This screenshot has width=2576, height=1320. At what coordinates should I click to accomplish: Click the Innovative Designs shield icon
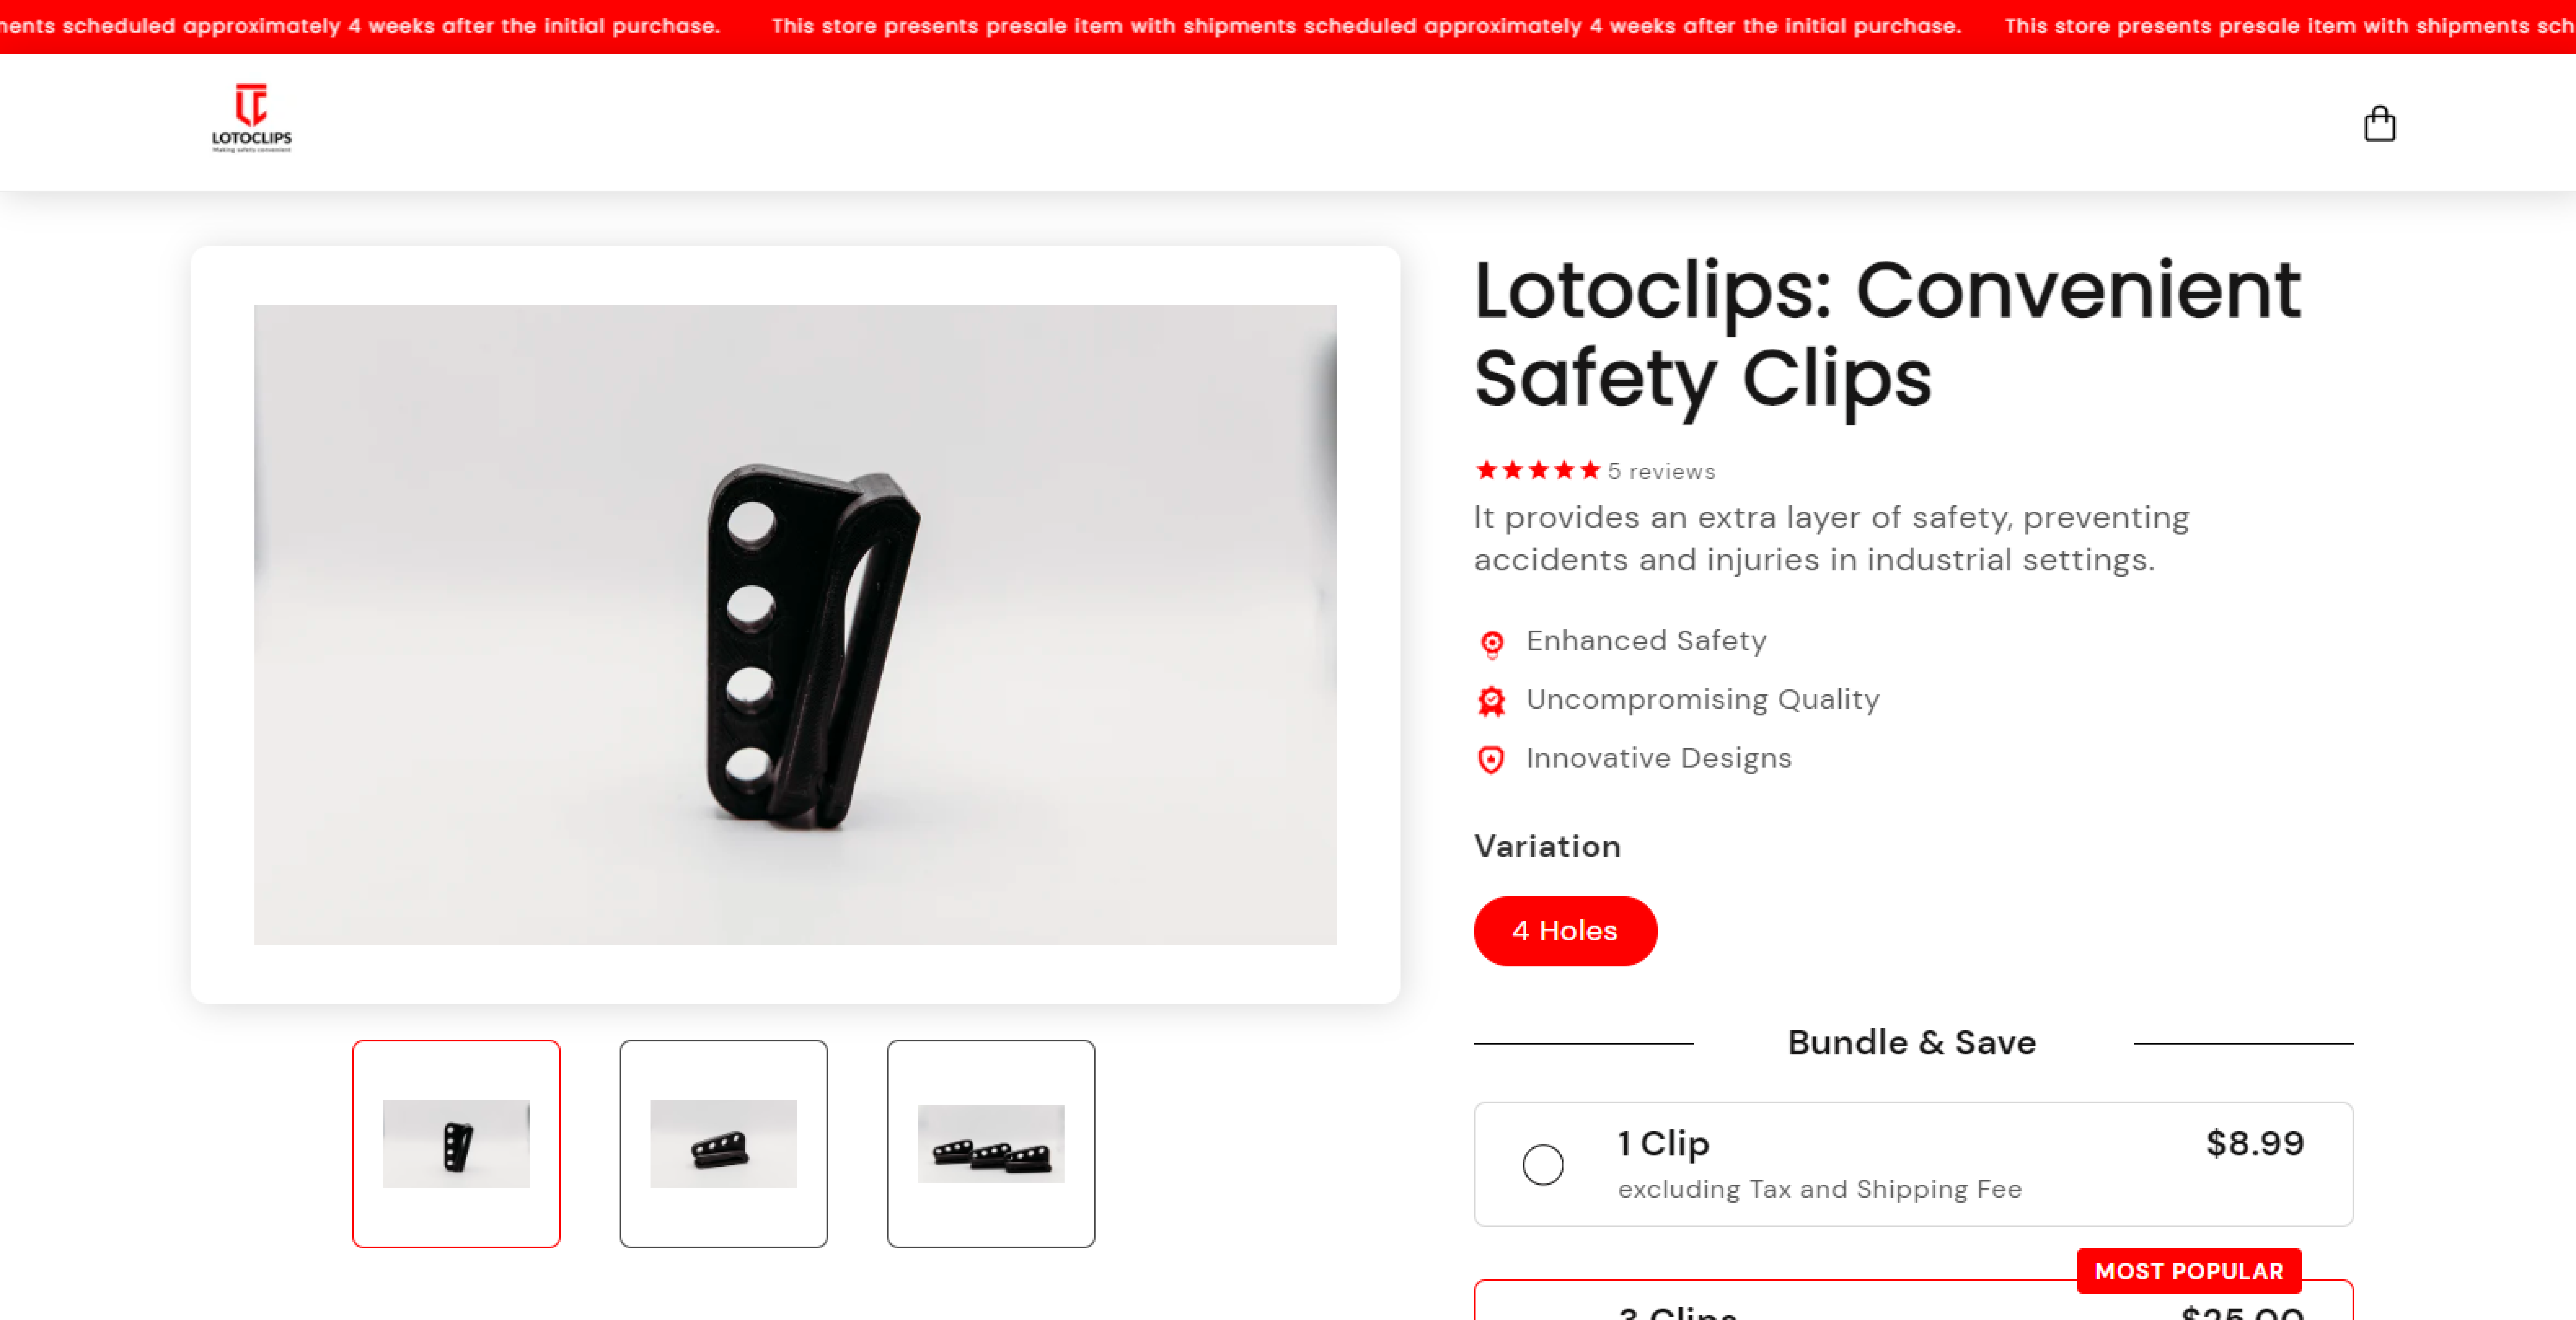click(1491, 760)
